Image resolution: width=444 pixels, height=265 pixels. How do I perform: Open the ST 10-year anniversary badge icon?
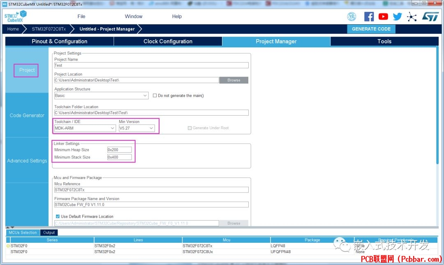[351, 16]
